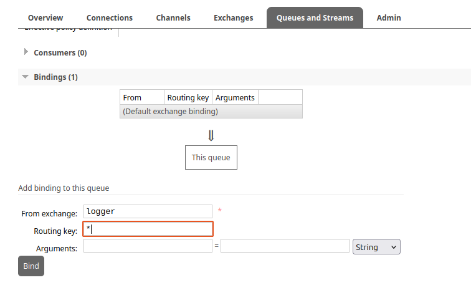The width and height of the screenshot is (471, 285).
Task: Click the red required asterisk beside From exchange
Action: (x=219, y=211)
